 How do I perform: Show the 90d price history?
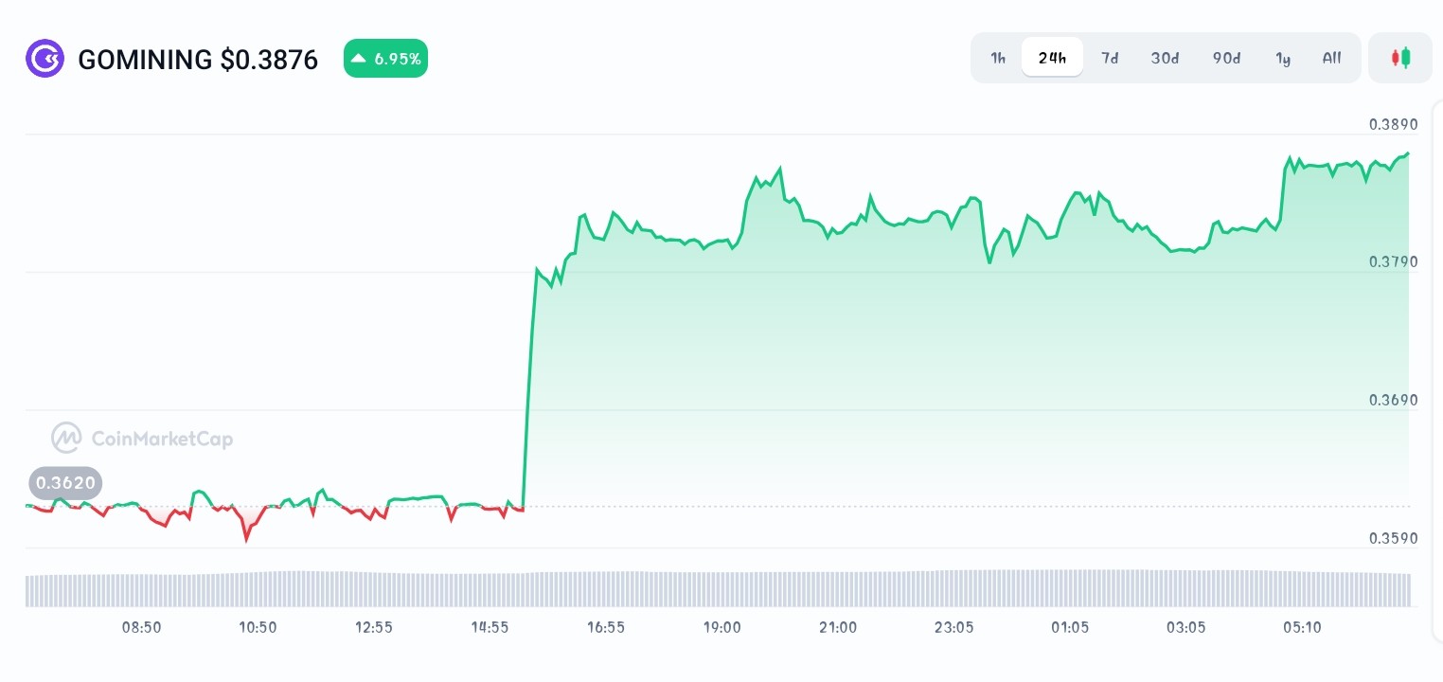pos(1226,58)
